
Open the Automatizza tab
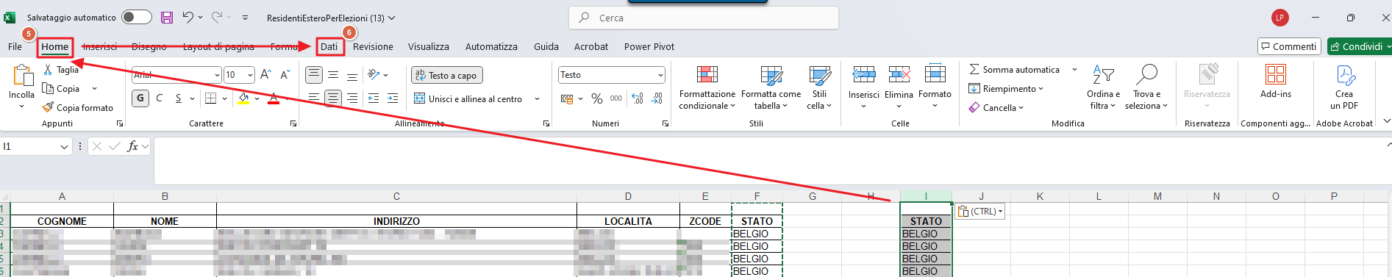(491, 46)
